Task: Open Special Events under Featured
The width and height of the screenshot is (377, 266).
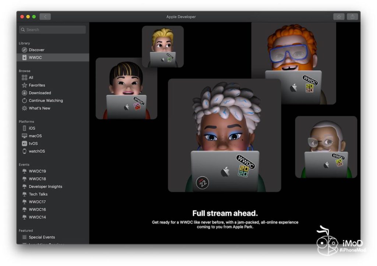Action: pyautogui.click(x=42, y=237)
